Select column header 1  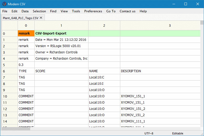[x=61, y=26]
